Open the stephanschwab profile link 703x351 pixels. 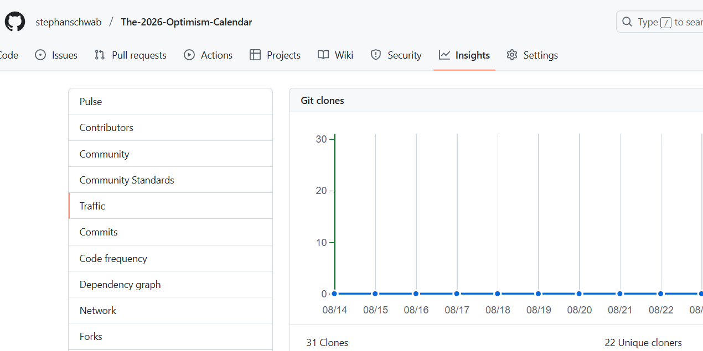[x=69, y=22]
